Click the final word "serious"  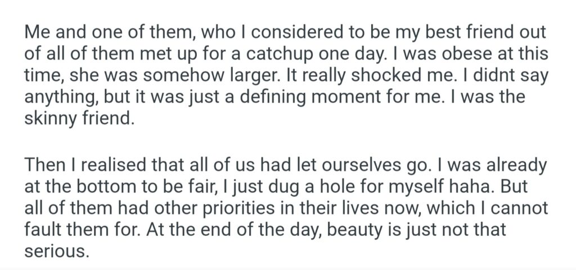coord(56,251)
